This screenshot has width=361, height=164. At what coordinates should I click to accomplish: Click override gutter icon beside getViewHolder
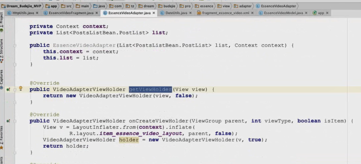[8, 90]
